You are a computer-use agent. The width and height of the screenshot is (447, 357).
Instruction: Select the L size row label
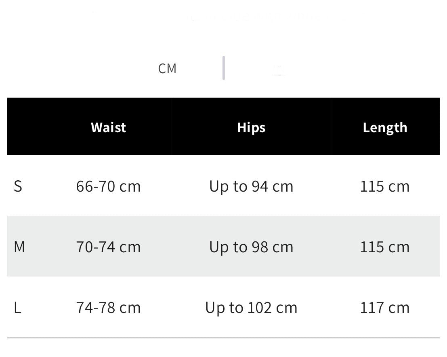(17, 308)
